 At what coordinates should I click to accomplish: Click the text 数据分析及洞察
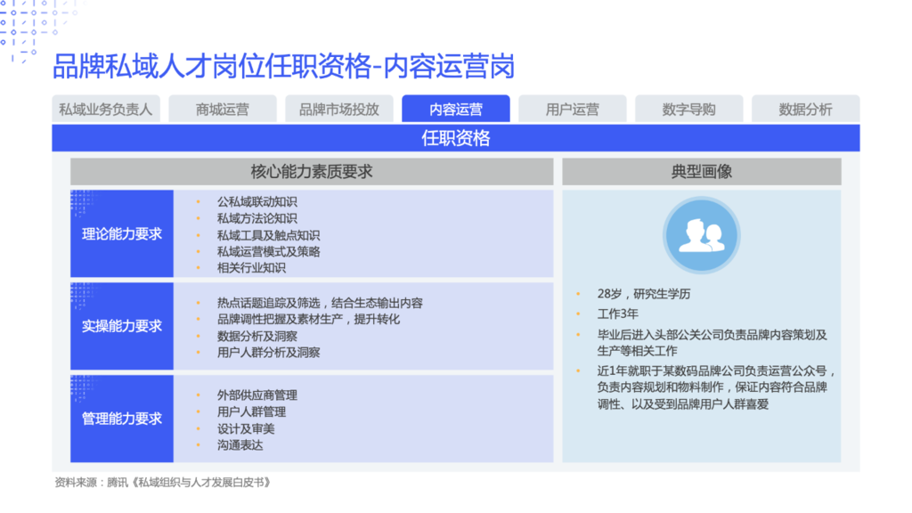click(x=257, y=336)
